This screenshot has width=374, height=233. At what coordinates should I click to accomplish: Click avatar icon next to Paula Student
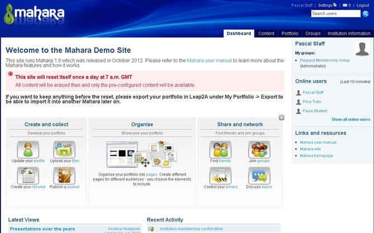[x=299, y=111]
